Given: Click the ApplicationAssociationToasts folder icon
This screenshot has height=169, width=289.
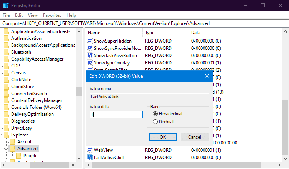Looking at the screenshot, I should (x=7, y=31).
